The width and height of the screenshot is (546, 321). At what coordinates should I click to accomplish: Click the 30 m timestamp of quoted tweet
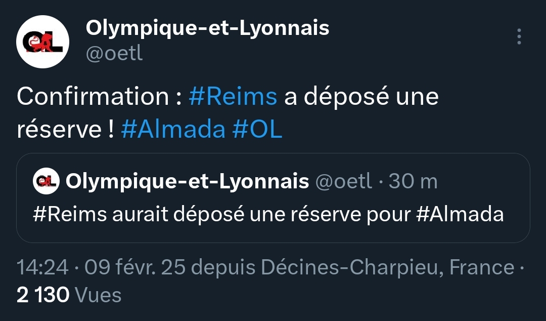(x=413, y=181)
